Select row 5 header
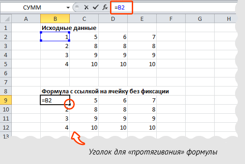Viewport: 245px width, 164px height. [6, 64]
